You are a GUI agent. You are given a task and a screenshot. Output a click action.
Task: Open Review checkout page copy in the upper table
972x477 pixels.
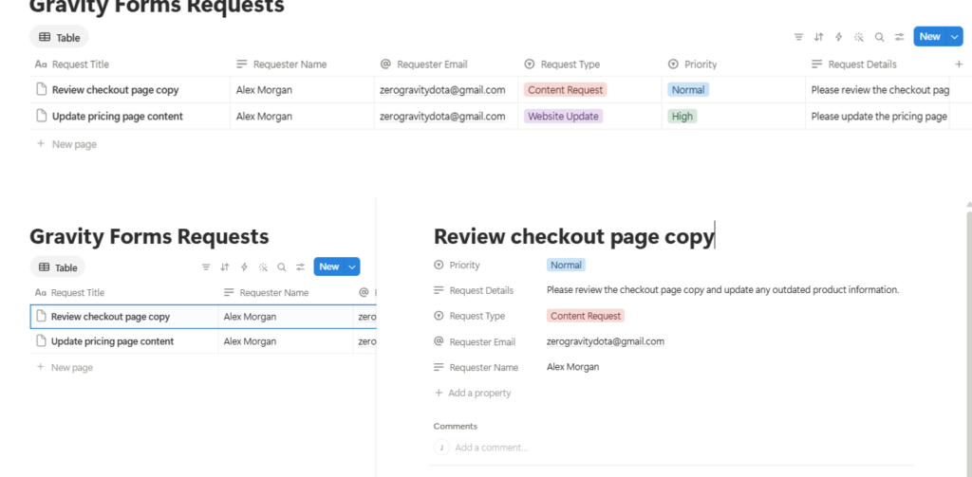point(115,90)
